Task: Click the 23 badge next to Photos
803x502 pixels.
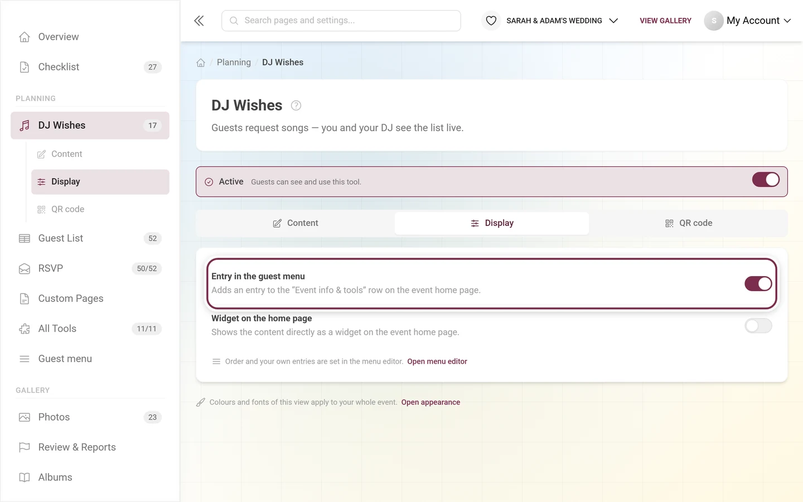Action: pos(153,417)
